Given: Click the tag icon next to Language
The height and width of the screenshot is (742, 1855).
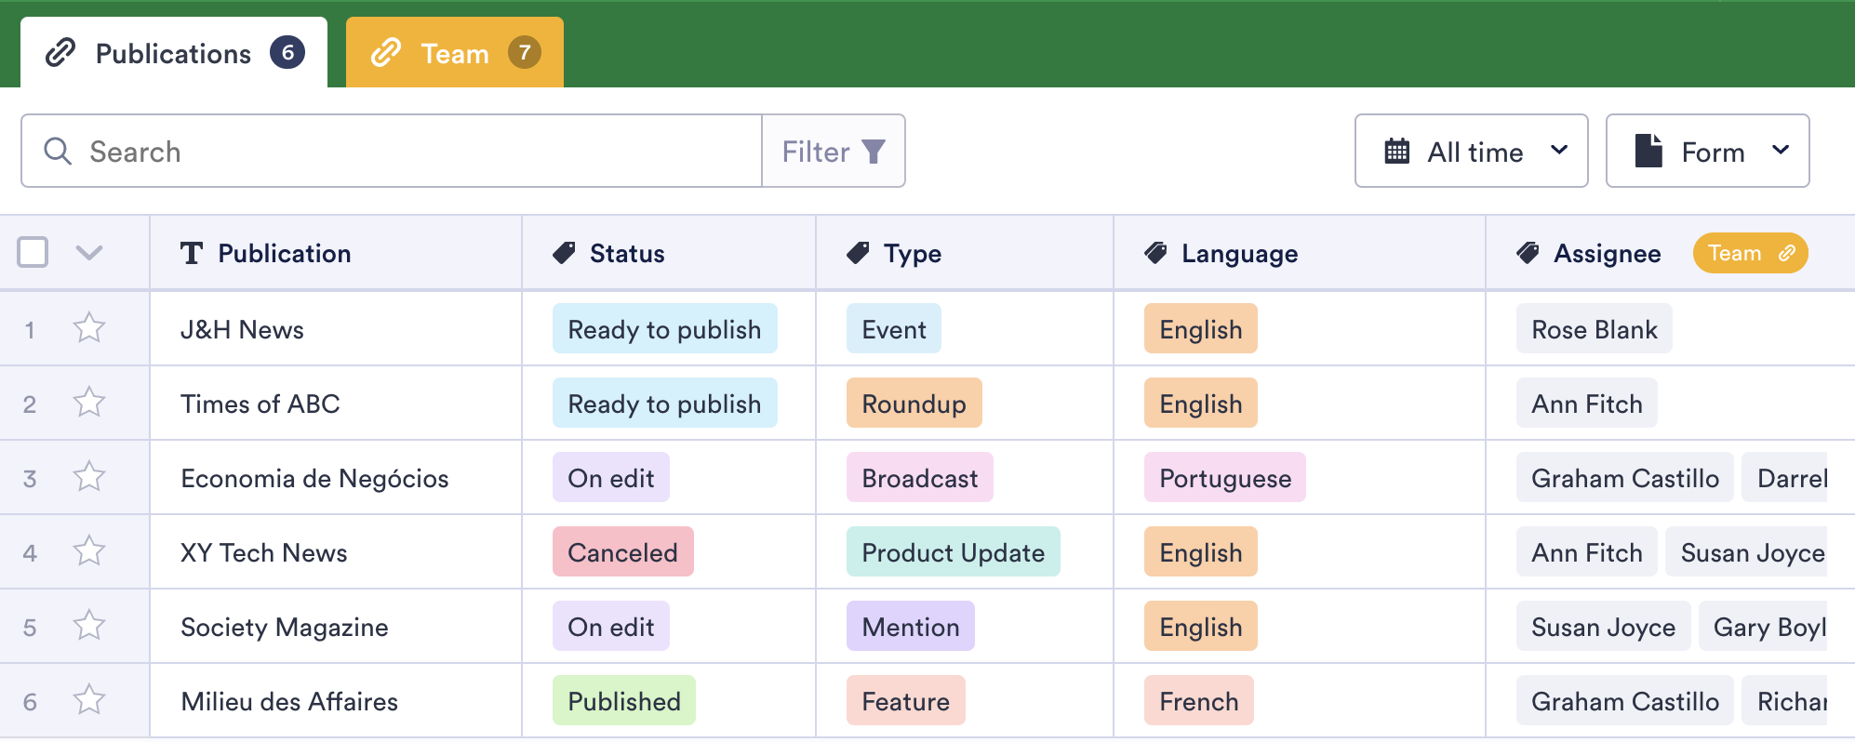Looking at the screenshot, I should (x=1156, y=253).
